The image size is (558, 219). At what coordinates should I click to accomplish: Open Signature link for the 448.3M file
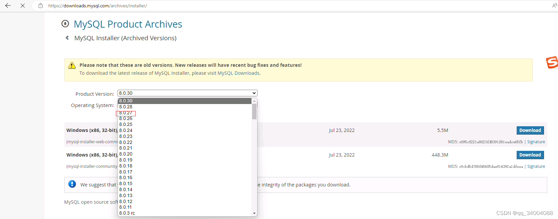[x=536, y=166]
